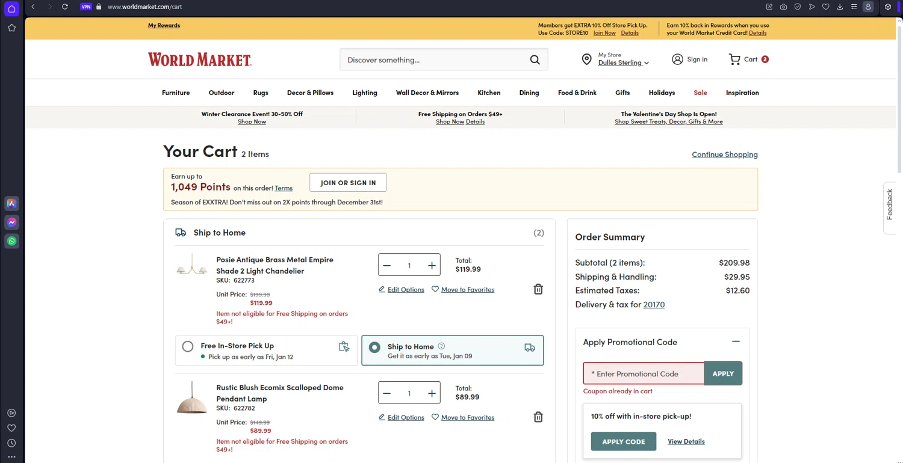Increase Rustic Blush Lamp quantity with plus
The height and width of the screenshot is (463, 903).
coord(432,393)
